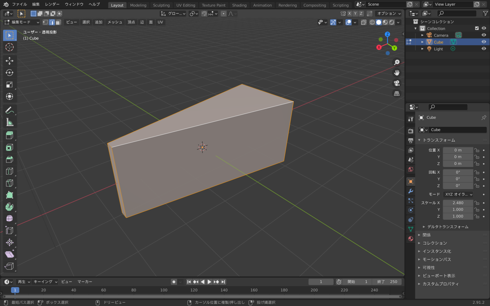Open the メッシュ menu in viewport header

tap(115, 22)
